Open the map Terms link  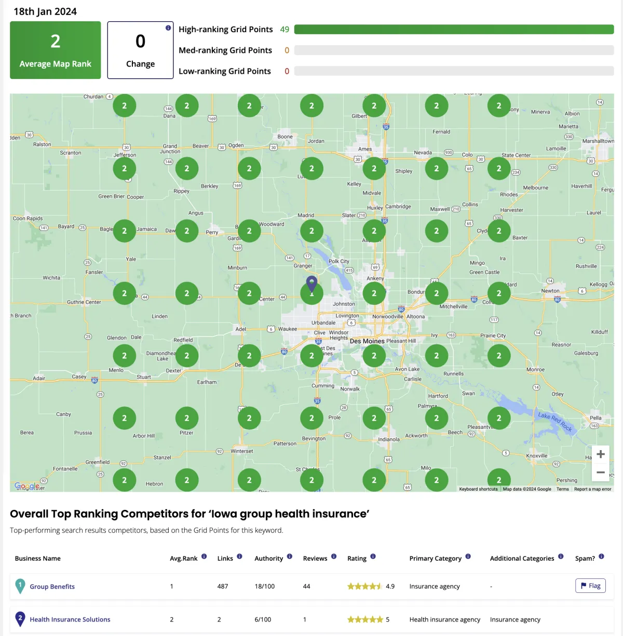(563, 489)
